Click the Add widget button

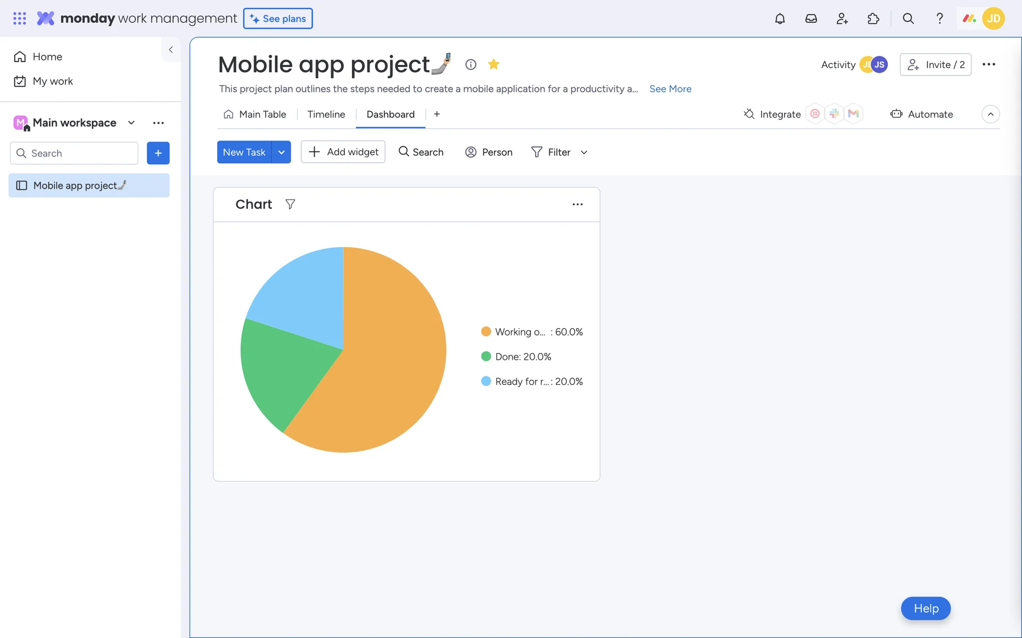pos(343,152)
